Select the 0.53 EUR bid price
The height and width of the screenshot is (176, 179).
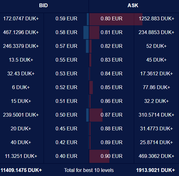[x=66, y=73]
